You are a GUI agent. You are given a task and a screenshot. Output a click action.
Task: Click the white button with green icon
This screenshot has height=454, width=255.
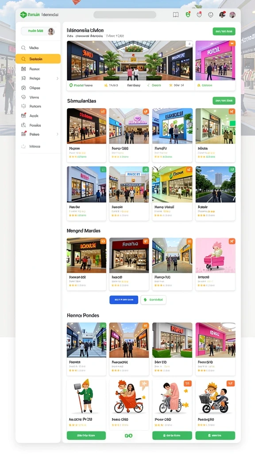click(x=153, y=300)
